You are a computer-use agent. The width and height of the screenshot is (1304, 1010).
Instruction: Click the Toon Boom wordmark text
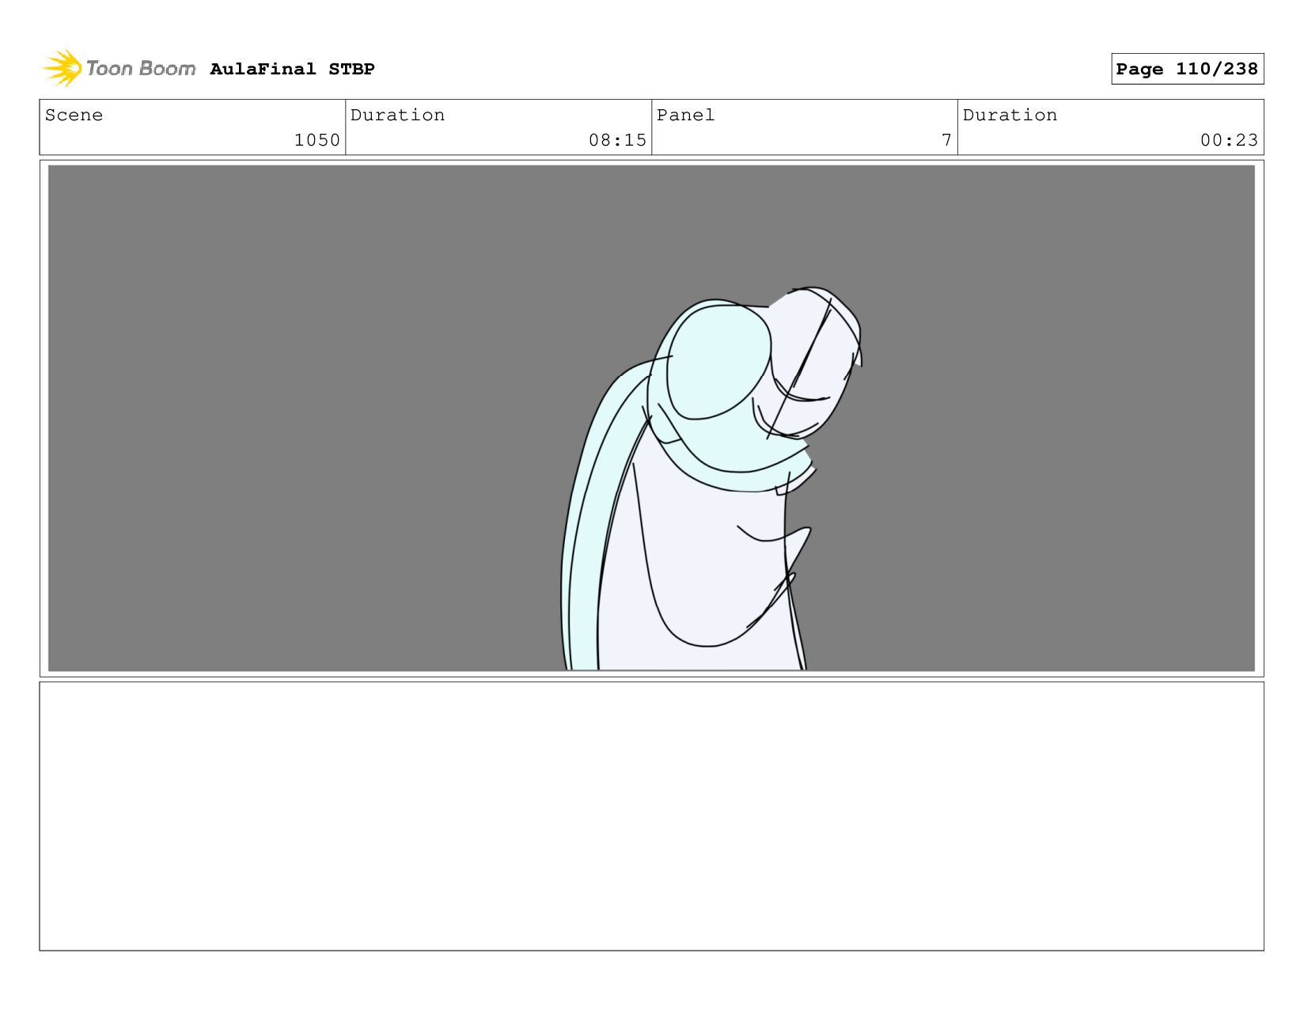tap(141, 69)
